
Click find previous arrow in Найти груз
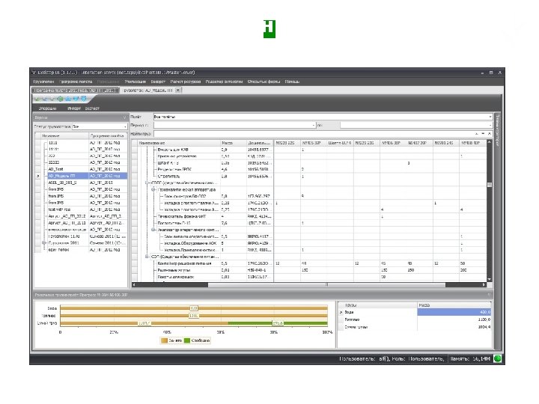pyautogui.click(x=476, y=134)
